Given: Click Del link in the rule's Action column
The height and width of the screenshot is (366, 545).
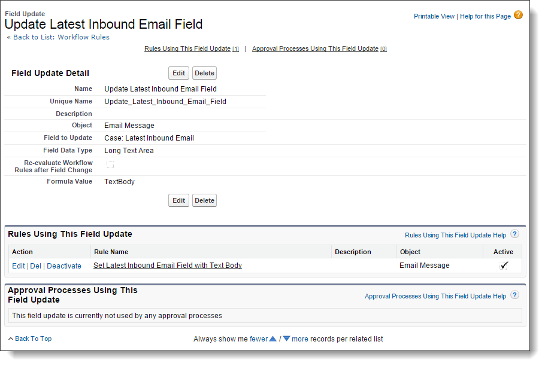Looking at the screenshot, I should tap(35, 266).
